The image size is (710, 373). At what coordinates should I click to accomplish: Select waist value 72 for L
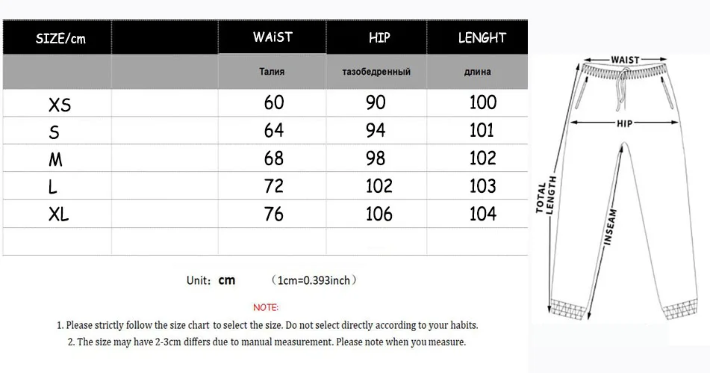click(274, 186)
